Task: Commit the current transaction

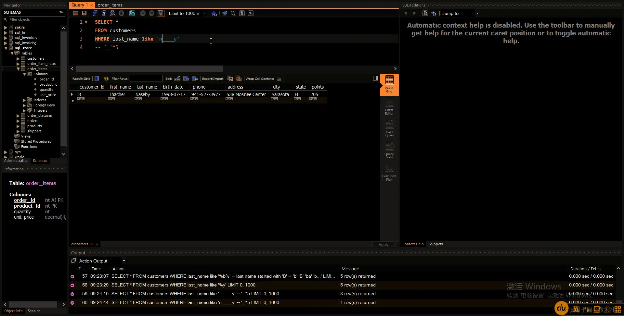Action: click(x=143, y=13)
